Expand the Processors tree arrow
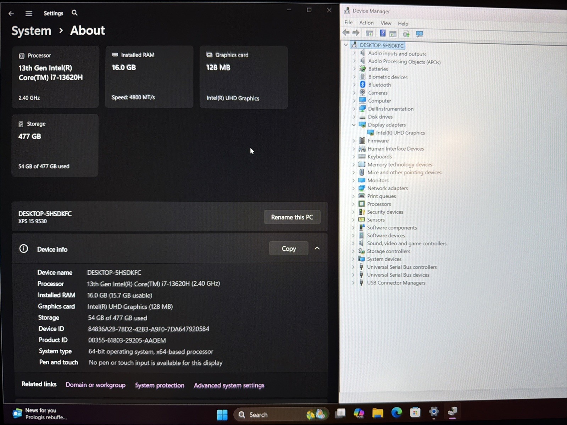This screenshot has width=567, height=425. 353,204
